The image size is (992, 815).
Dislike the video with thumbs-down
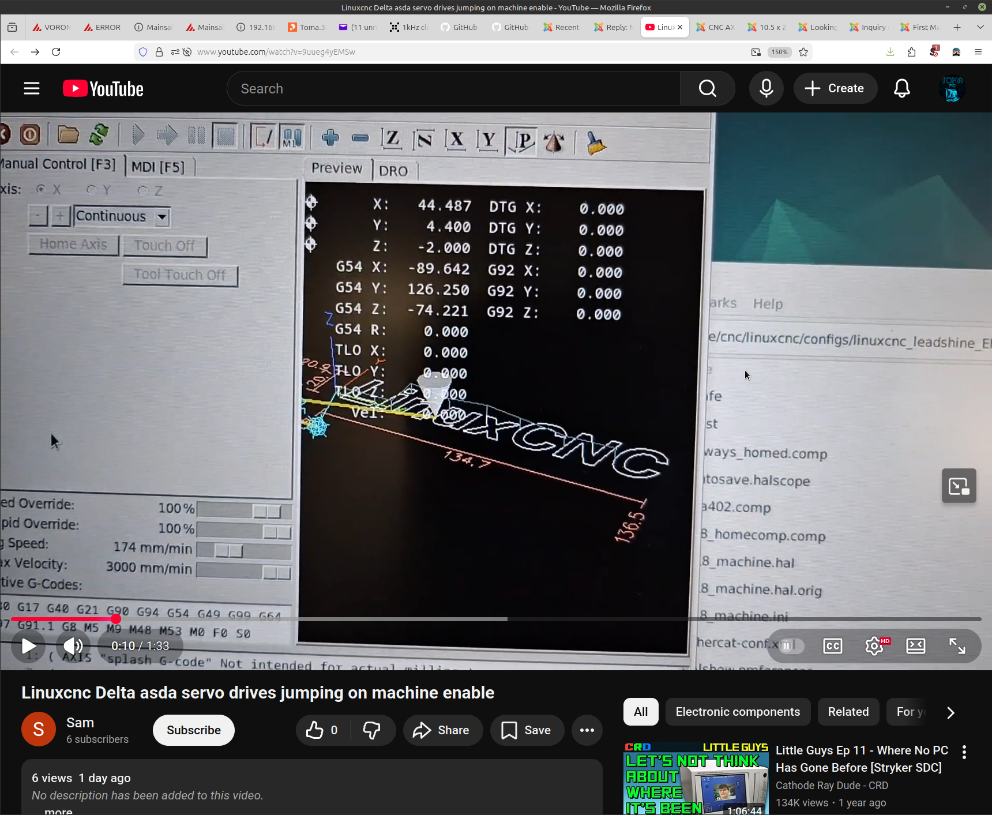click(x=372, y=730)
